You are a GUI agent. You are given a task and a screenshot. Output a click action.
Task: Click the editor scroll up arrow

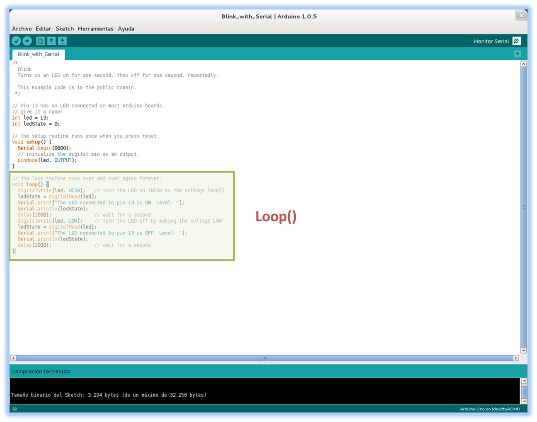523,64
